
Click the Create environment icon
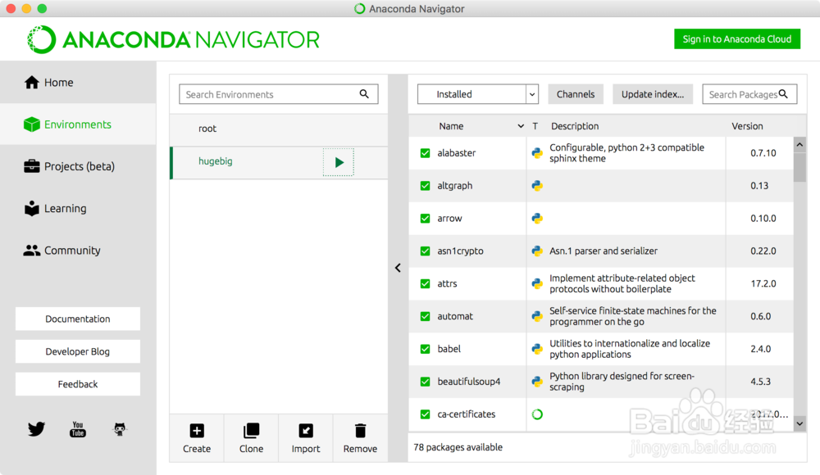click(197, 431)
